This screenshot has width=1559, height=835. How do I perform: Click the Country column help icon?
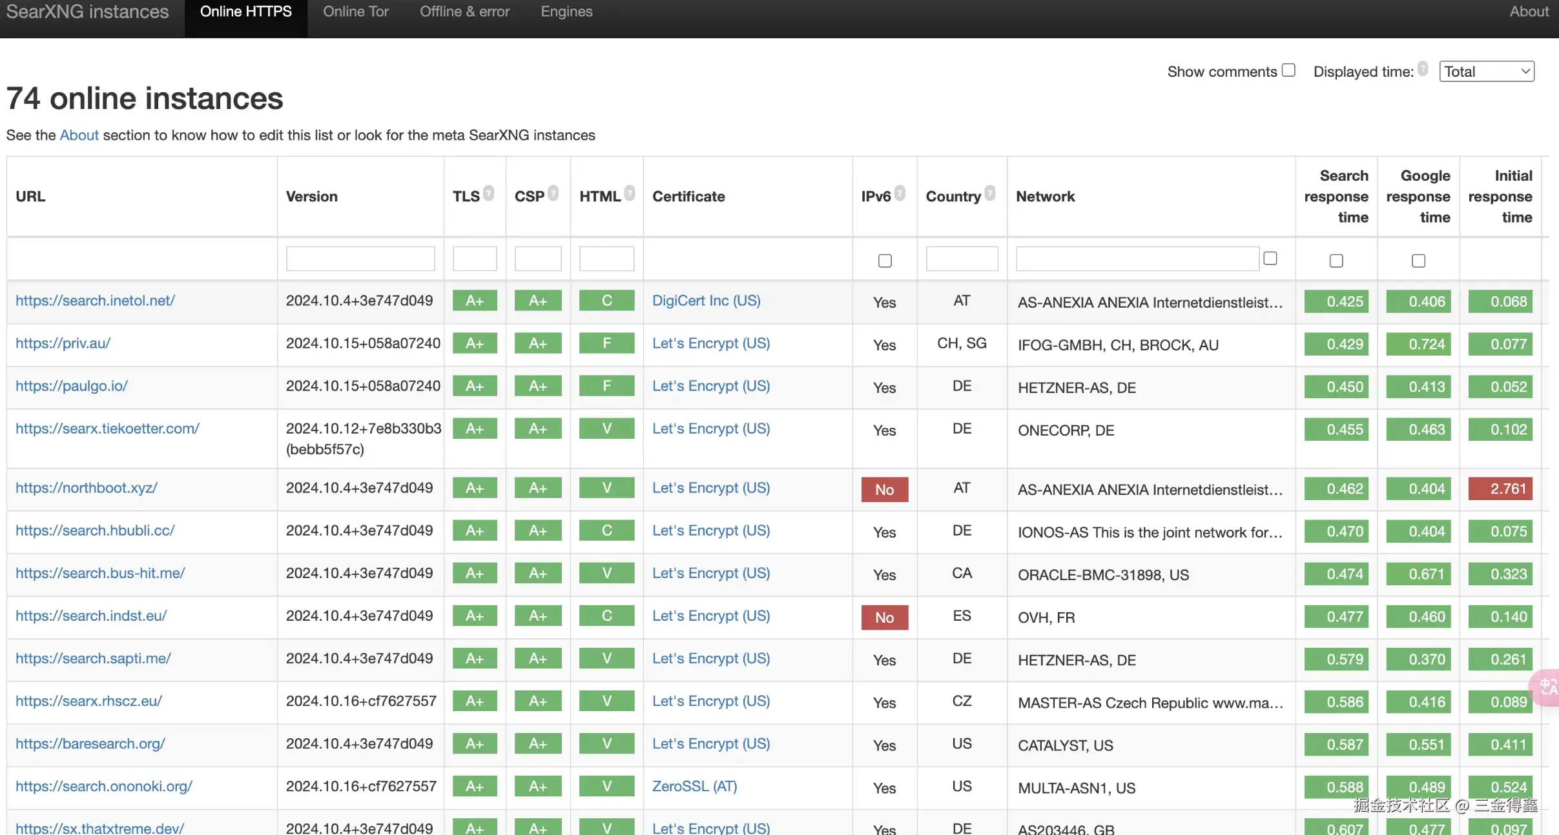pos(990,193)
